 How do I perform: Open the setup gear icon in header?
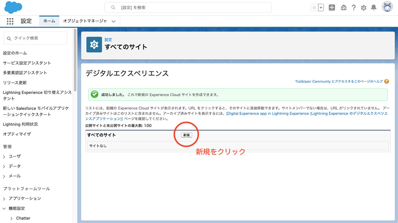(x=363, y=8)
